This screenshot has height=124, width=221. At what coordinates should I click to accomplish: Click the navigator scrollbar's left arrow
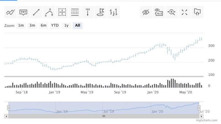coord(6,116)
